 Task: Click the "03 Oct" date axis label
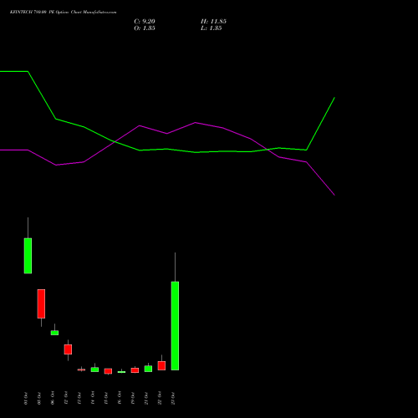(x=39, y=398)
